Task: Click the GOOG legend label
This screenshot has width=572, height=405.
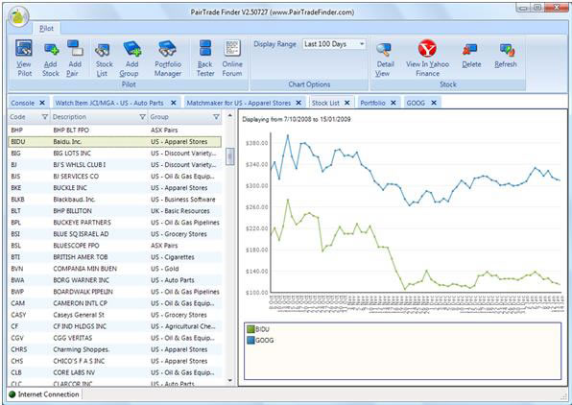Action: (x=265, y=340)
